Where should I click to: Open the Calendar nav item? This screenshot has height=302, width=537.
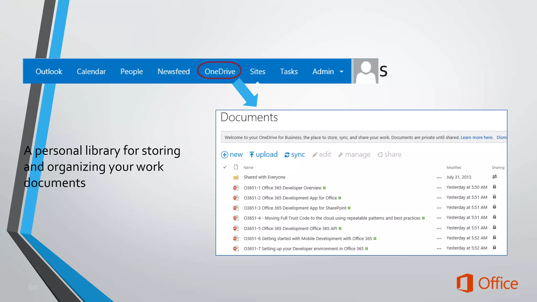91,72
